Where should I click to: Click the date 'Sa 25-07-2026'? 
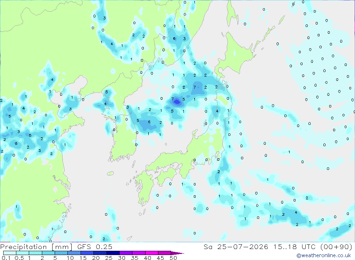[236, 247]
